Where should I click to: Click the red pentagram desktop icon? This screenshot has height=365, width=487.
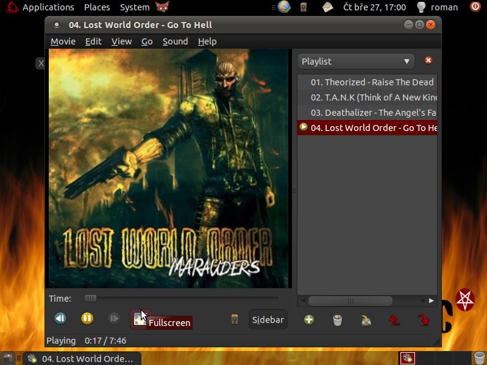pyautogui.click(x=465, y=300)
